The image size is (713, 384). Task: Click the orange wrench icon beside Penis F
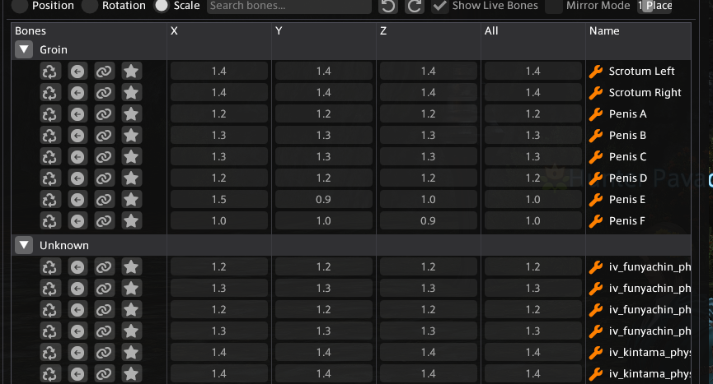click(x=596, y=221)
